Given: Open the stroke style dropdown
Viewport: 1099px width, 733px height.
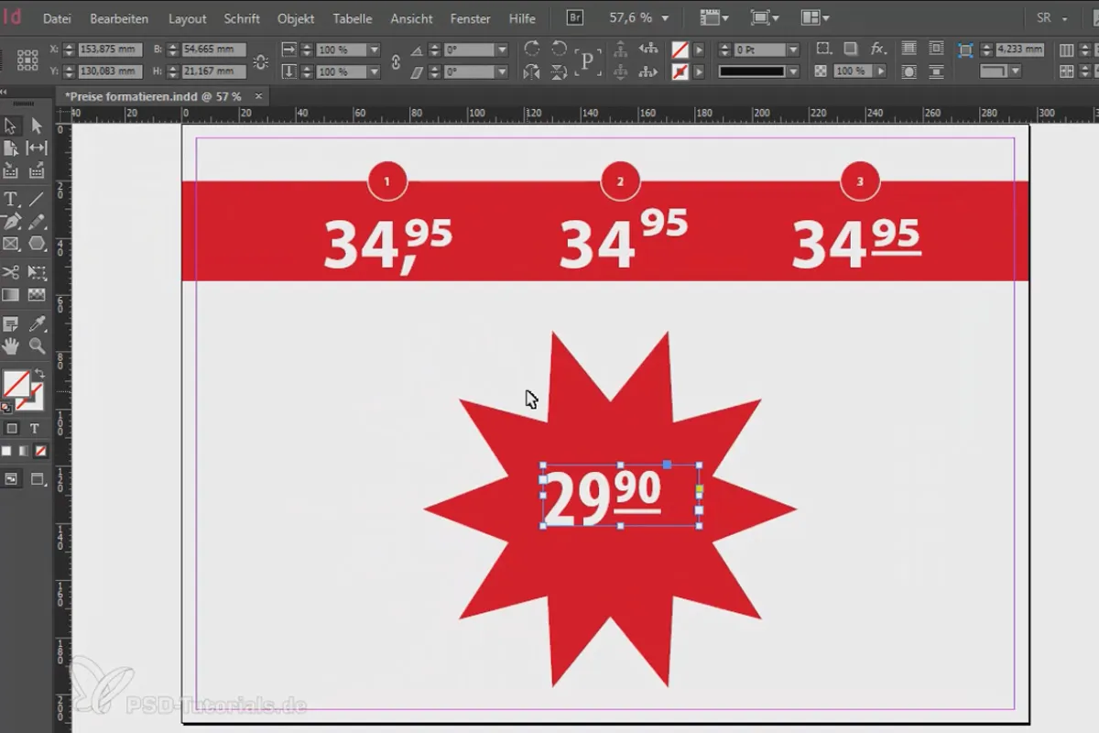Looking at the screenshot, I should click(793, 71).
